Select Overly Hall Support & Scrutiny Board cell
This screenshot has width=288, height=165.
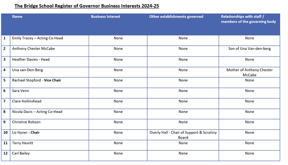pos(183,135)
